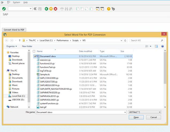This screenshot has height=132, width=170.
Task: Select the functionsLUI.sjs file
Action: pyautogui.click(x=47, y=63)
